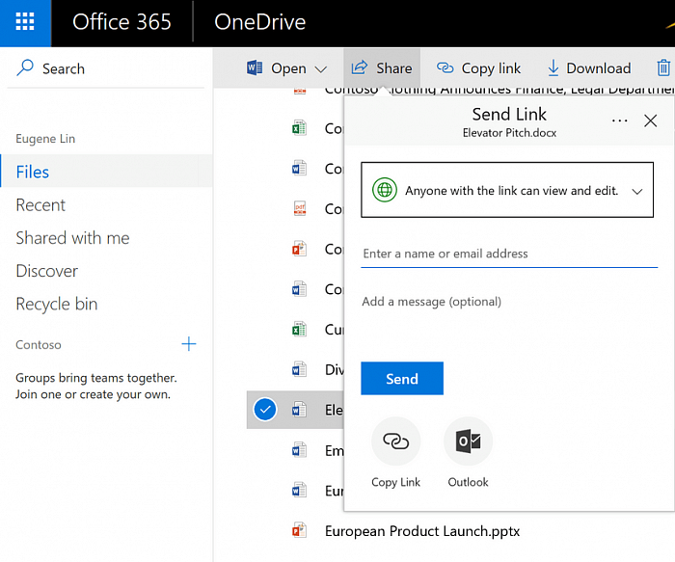Viewport: 675px width, 562px height.
Task: Click the Eugene Lin heading
Action: pos(45,139)
